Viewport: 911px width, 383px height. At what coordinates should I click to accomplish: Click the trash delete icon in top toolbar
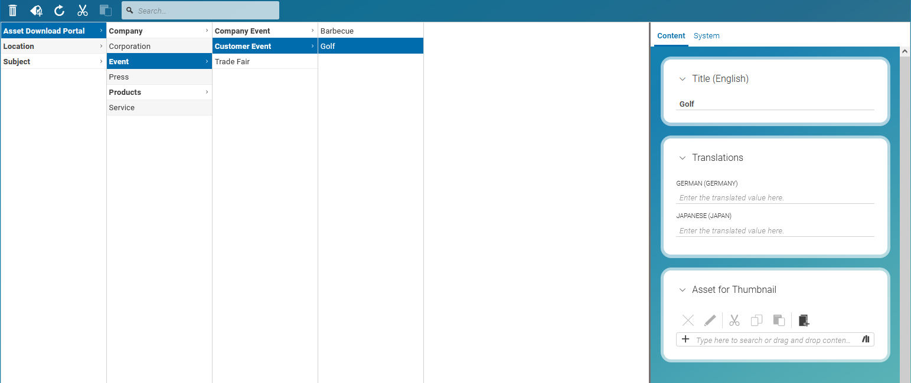pyautogui.click(x=12, y=11)
